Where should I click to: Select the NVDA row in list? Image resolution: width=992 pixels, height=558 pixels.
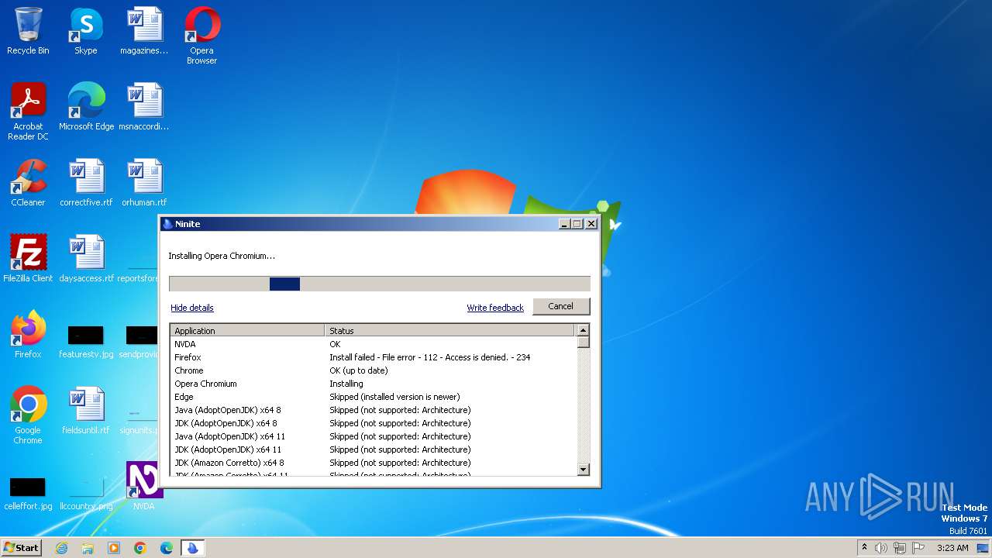pyautogui.click(x=374, y=344)
